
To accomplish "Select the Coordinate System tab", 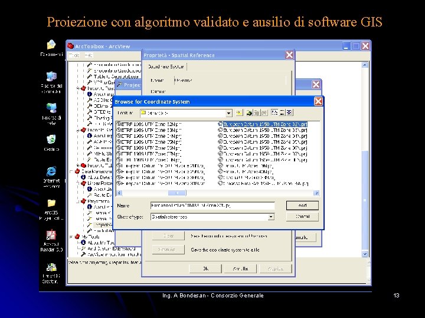I will click(x=166, y=67).
